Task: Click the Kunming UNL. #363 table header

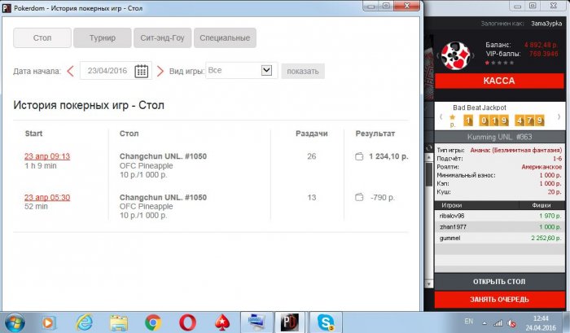Action: [499, 137]
